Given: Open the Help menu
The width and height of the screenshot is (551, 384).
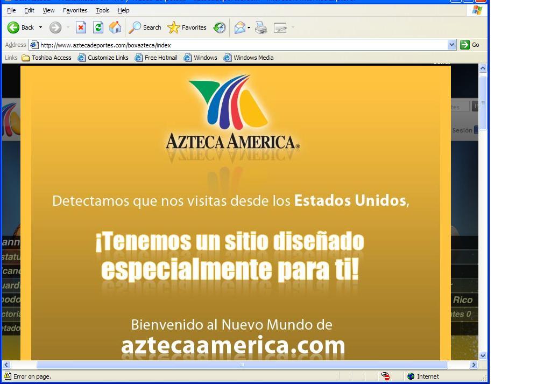Looking at the screenshot, I should pos(124,10).
